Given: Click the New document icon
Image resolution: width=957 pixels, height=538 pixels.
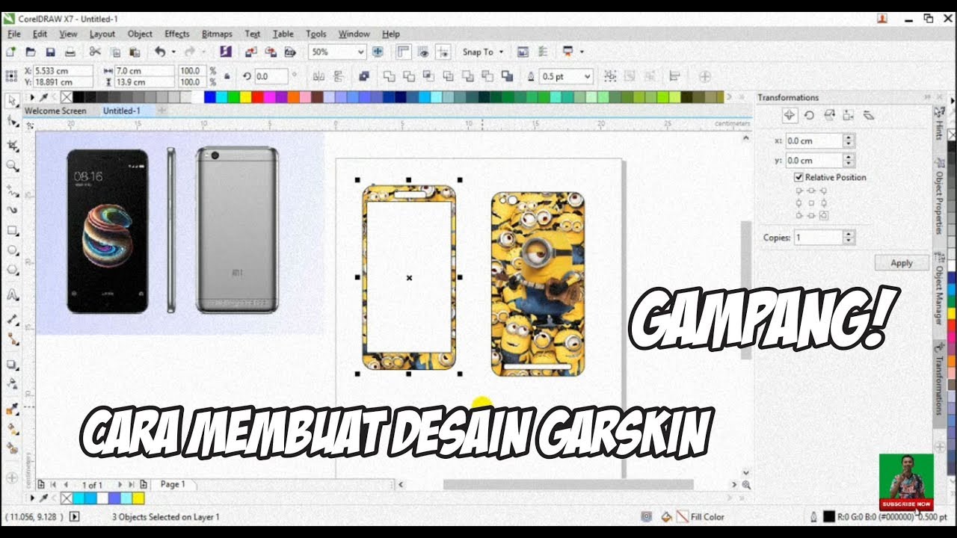Looking at the screenshot, I should pyautogui.click(x=10, y=52).
